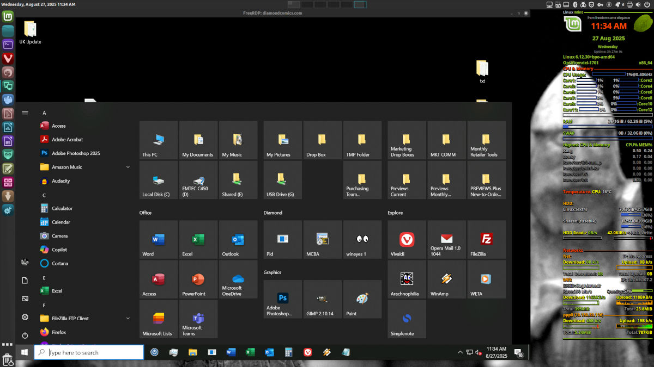Screen dimensions: 654x367
Task: Click the Windows taskbar clock showing 11:34 AM
Action: coord(496,352)
